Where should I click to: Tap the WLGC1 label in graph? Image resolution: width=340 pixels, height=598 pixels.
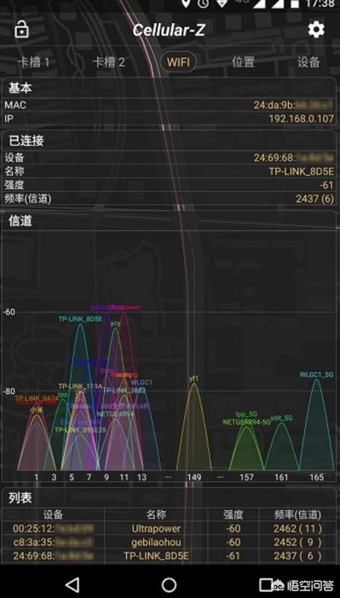(141, 382)
